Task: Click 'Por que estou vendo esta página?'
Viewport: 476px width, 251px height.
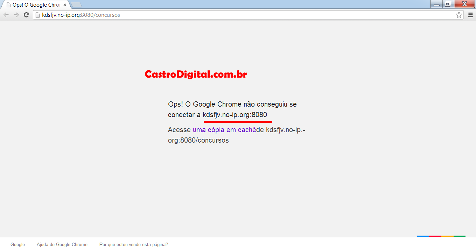Action: pyautogui.click(x=133, y=245)
